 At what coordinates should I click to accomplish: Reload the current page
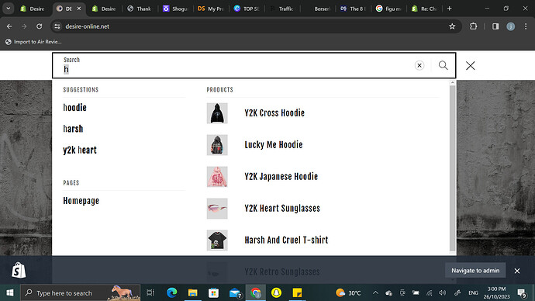tap(40, 26)
